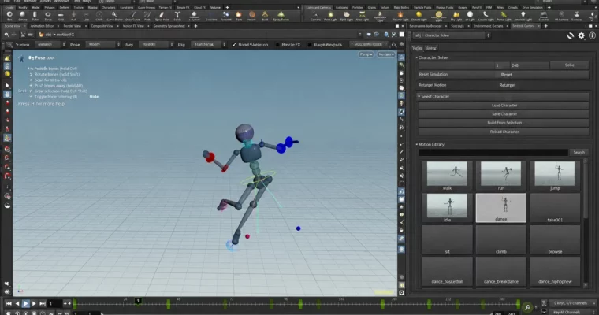Viewport: 599px width, 315px height.
Task: Add a Camera from the shelf
Action: [315, 16]
